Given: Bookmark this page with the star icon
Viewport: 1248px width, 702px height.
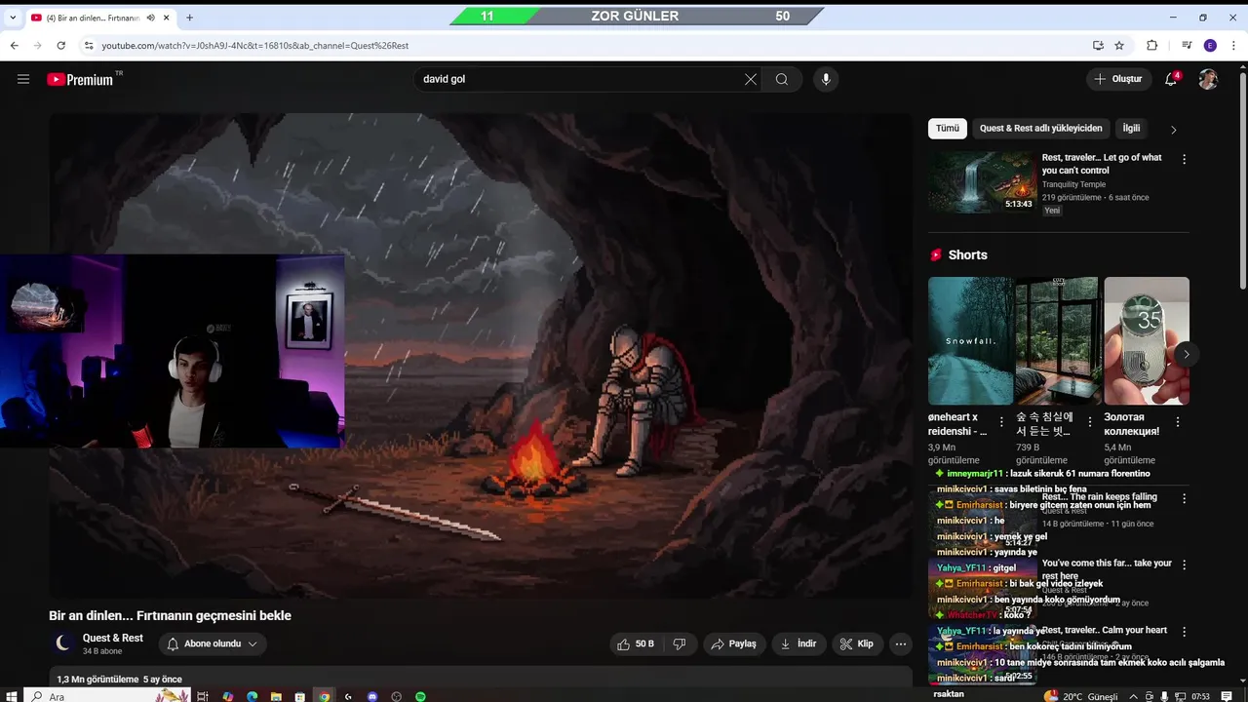Looking at the screenshot, I should (1119, 45).
